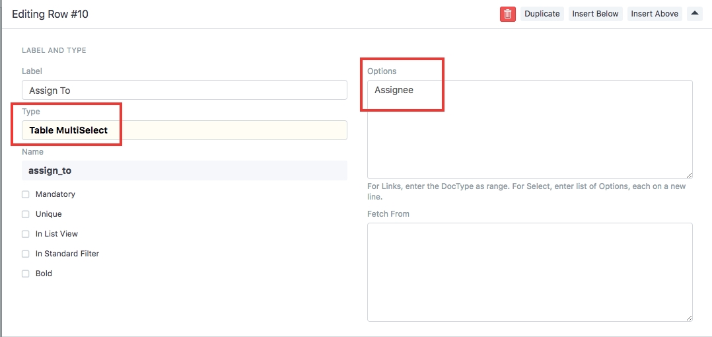Collapse the row editor with up arrow

[x=694, y=13]
